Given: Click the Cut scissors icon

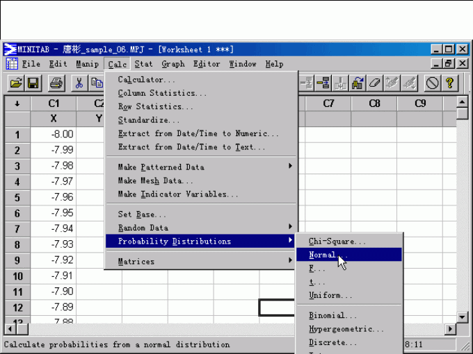Looking at the screenshot, I should [x=79, y=83].
